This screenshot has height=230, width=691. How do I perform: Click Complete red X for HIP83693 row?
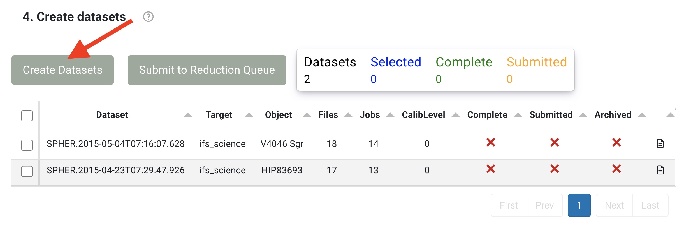pyautogui.click(x=491, y=169)
